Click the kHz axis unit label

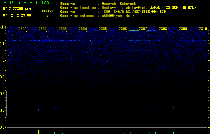point(3,27)
